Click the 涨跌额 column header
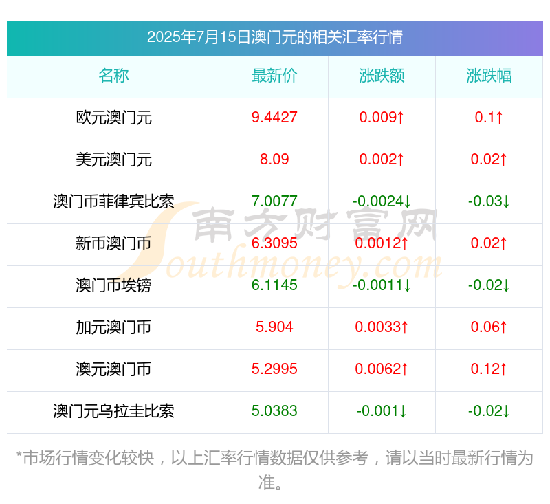The width and height of the screenshot is (550, 504). coord(382,76)
